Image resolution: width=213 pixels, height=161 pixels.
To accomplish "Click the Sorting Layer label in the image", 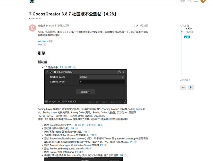I will click(x=58, y=77).
